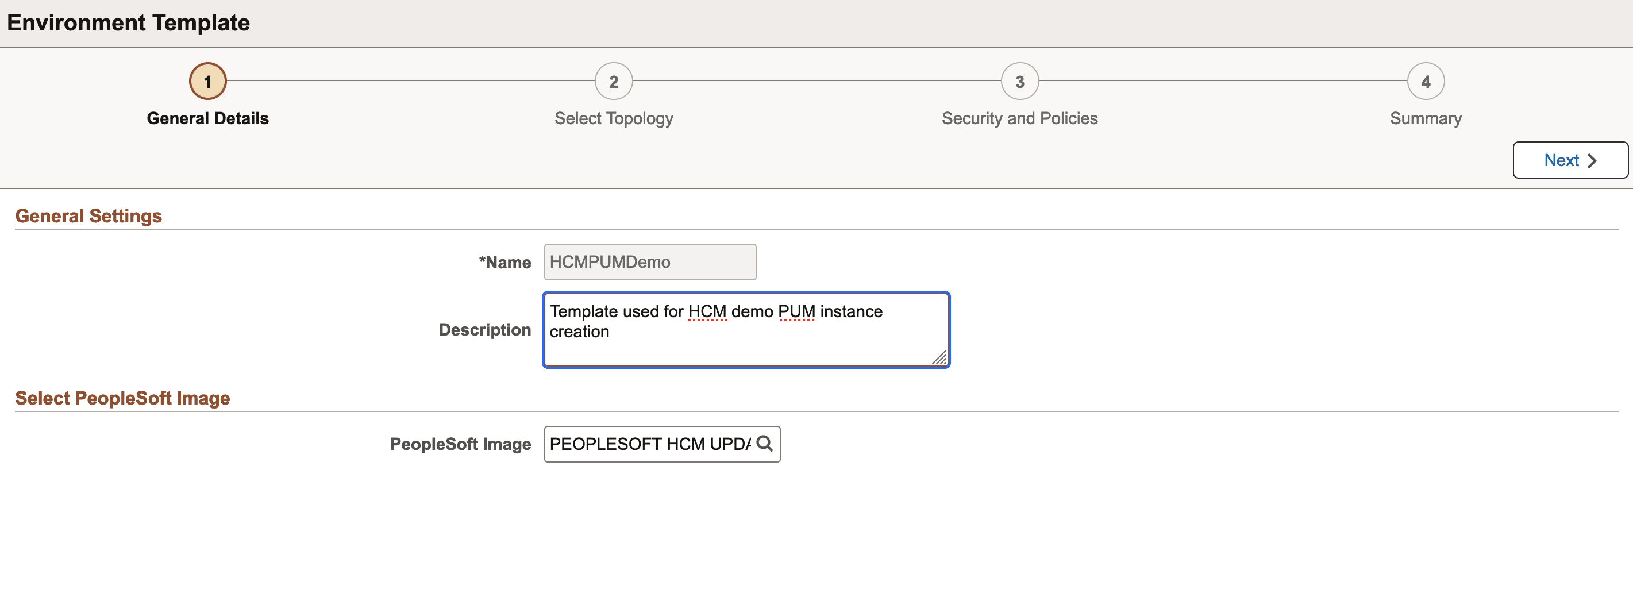This screenshot has height=593, width=1633.
Task: Click the step 1 circle icon
Action: [207, 81]
